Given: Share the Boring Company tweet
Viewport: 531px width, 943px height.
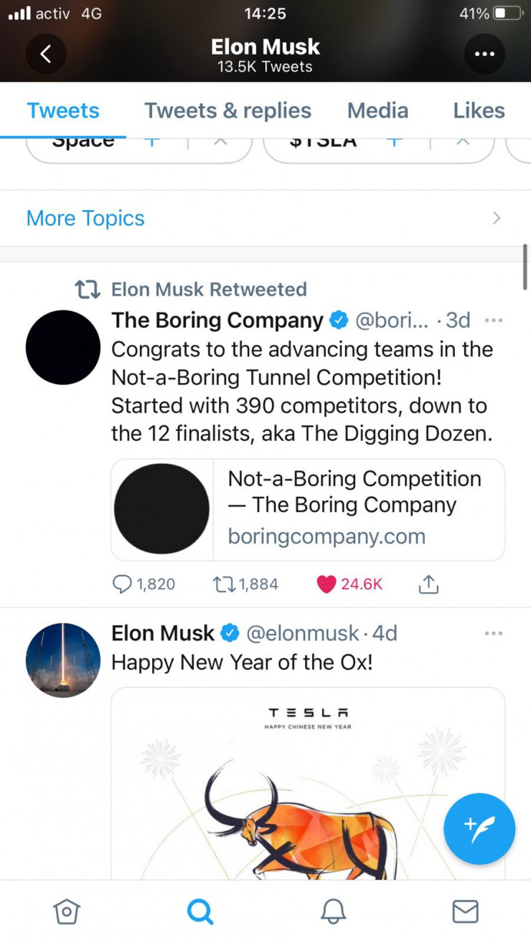Looking at the screenshot, I should pyautogui.click(x=428, y=584).
